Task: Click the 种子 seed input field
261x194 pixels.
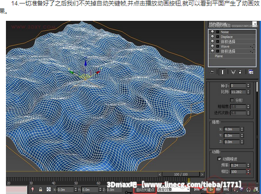Action: click(238, 86)
